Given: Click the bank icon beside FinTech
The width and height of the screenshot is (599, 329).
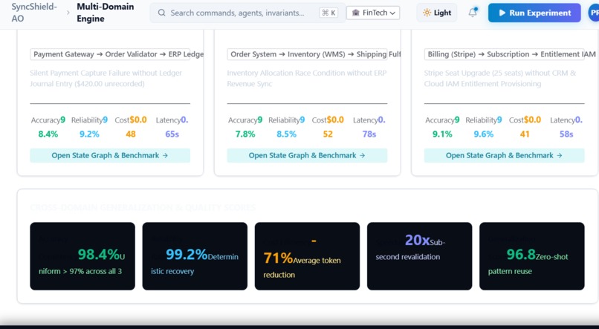Looking at the screenshot, I should click(356, 13).
